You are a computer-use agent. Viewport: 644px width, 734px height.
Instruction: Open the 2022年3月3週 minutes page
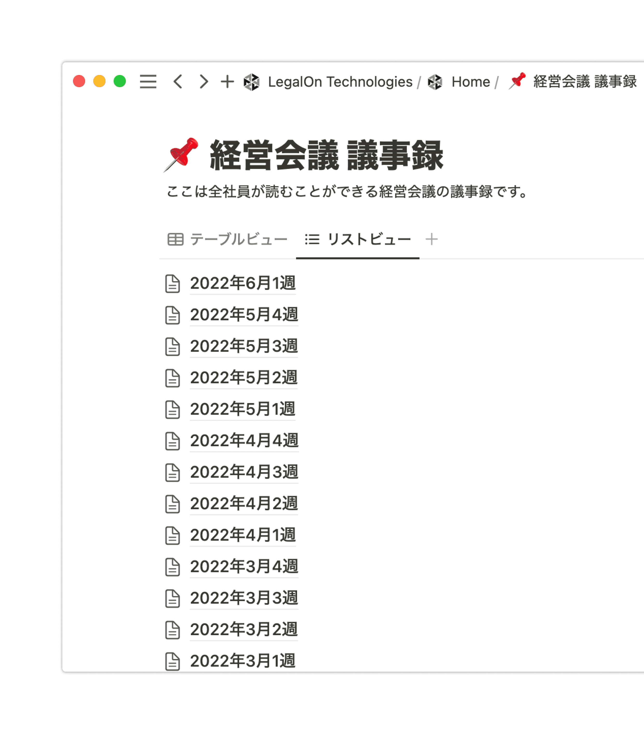244,598
